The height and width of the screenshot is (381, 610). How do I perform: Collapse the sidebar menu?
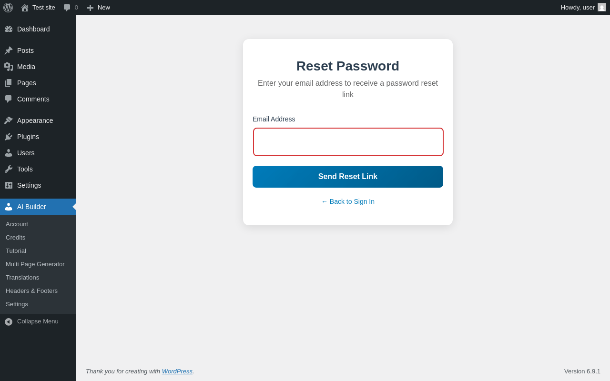[32, 321]
